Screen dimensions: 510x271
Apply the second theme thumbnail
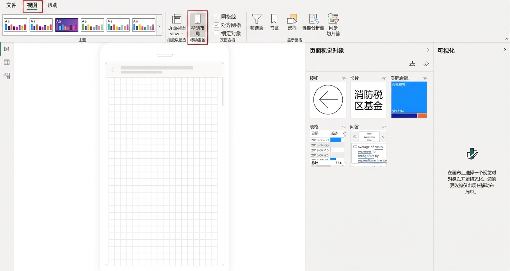click(x=41, y=25)
